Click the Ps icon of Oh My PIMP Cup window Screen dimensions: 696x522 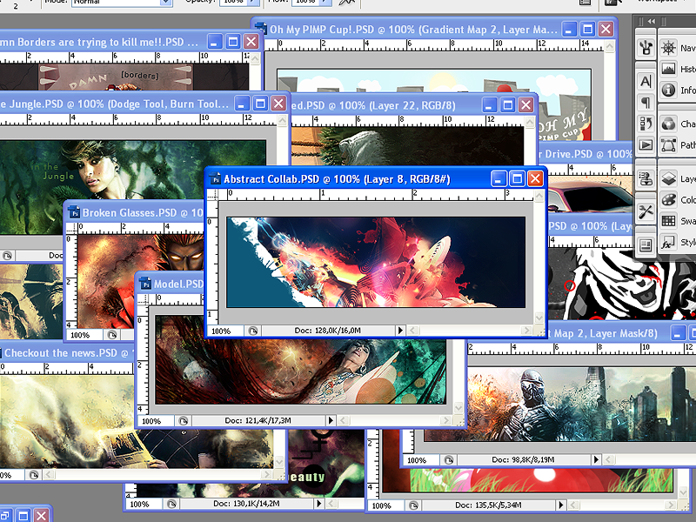click(262, 30)
